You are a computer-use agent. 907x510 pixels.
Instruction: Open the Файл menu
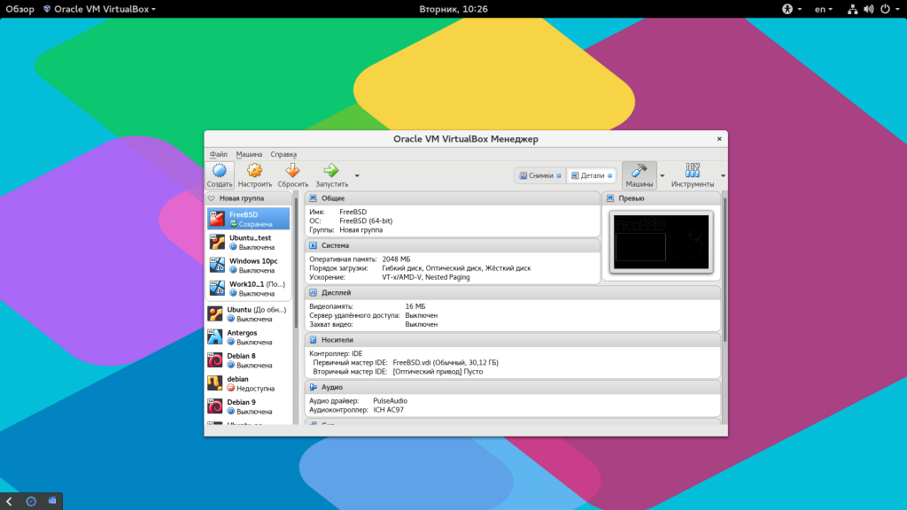pos(218,153)
